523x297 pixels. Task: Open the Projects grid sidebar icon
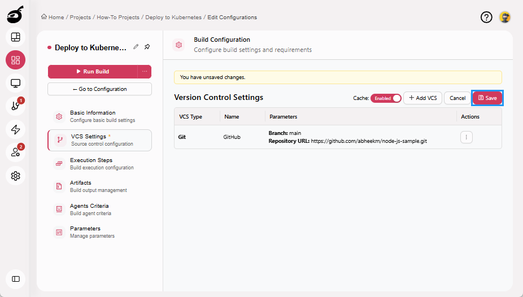pos(15,60)
